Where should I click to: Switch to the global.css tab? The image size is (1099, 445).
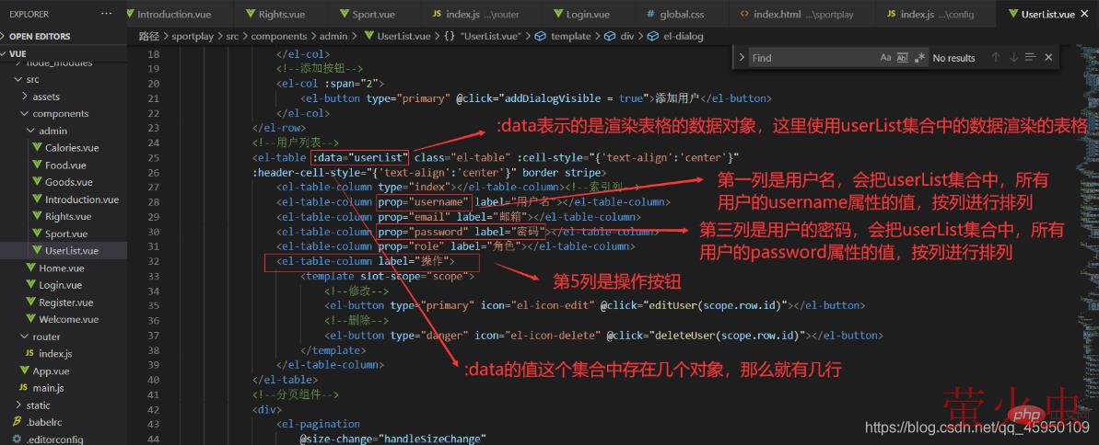pyautogui.click(x=683, y=15)
